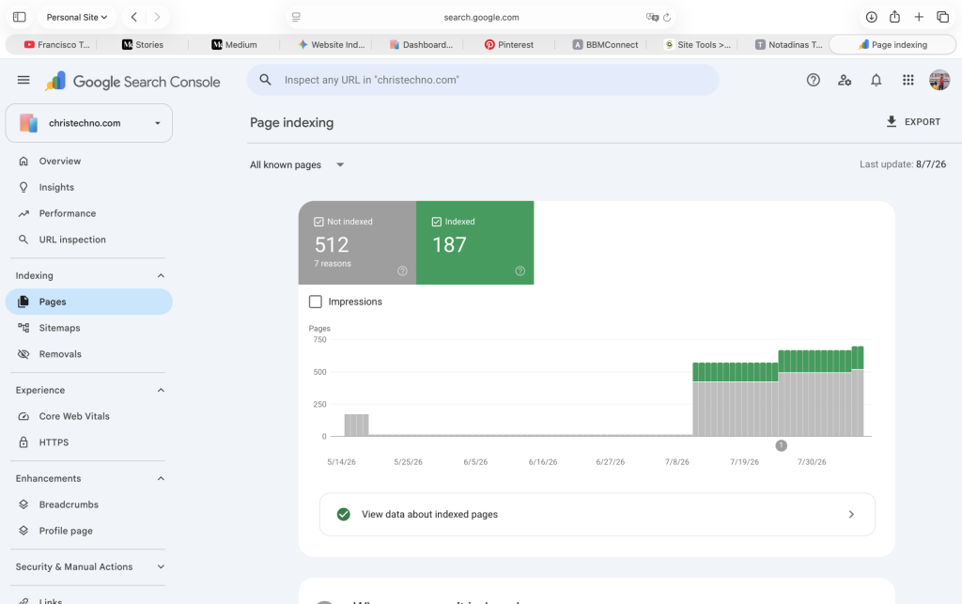The height and width of the screenshot is (604, 962).
Task: Open the Profile page enhancement report
Action: coord(89,531)
